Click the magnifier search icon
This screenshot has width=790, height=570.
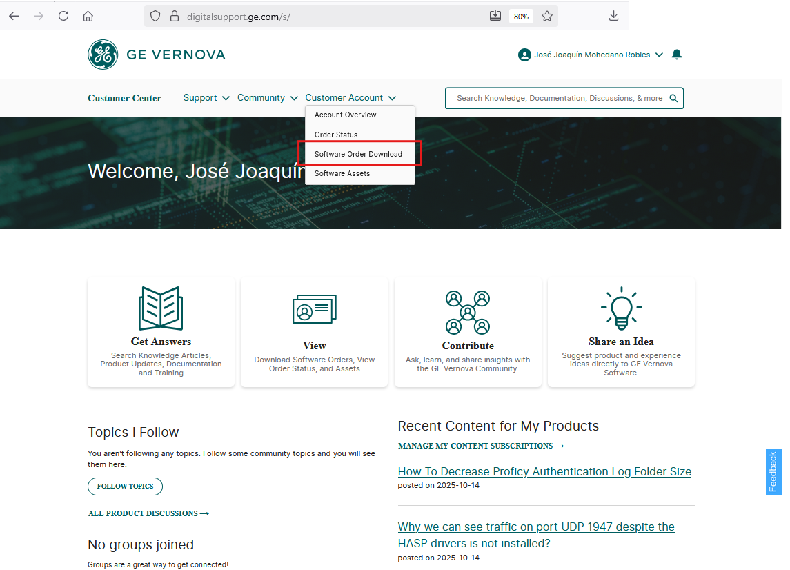(673, 98)
